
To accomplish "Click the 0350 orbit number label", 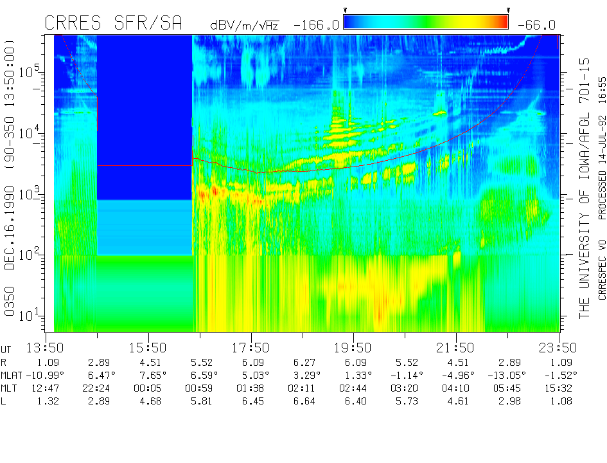I will [x=9, y=302].
